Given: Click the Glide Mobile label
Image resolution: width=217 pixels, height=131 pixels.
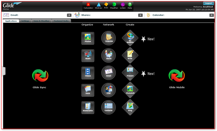Looking at the screenshot, I should [x=177, y=87].
